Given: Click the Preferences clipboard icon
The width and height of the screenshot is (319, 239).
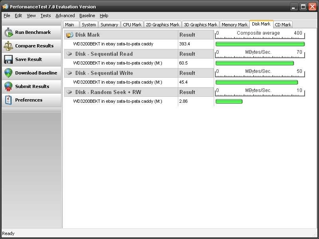Looking at the screenshot, I should pos(8,100).
